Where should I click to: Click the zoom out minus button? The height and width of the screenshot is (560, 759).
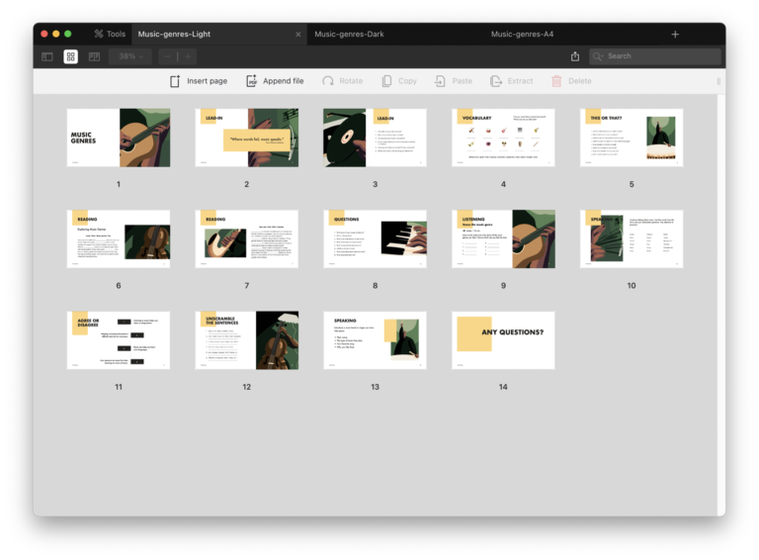click(x=167, y=57)
